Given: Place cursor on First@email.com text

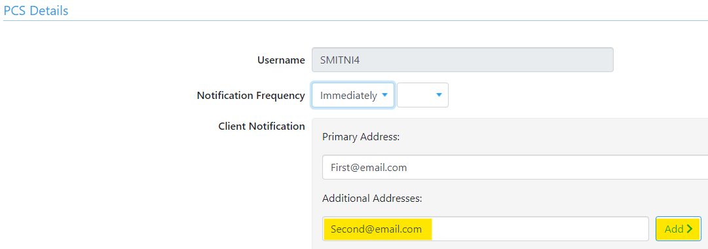Looking at the screenshot, I should [369, 168].
